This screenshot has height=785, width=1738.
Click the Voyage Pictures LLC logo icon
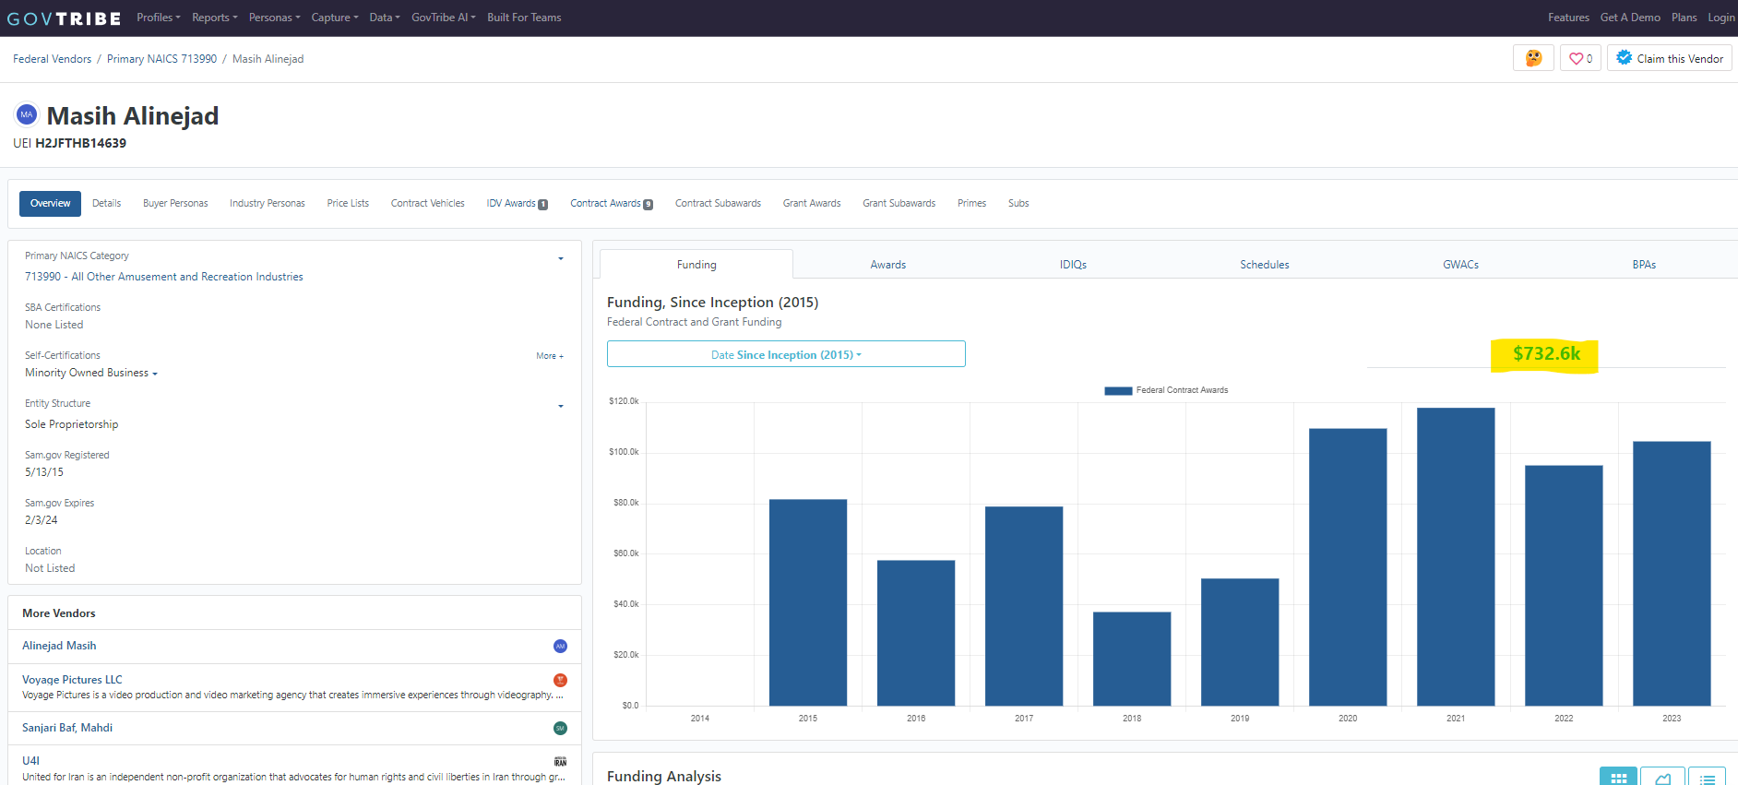click(560, 680)
